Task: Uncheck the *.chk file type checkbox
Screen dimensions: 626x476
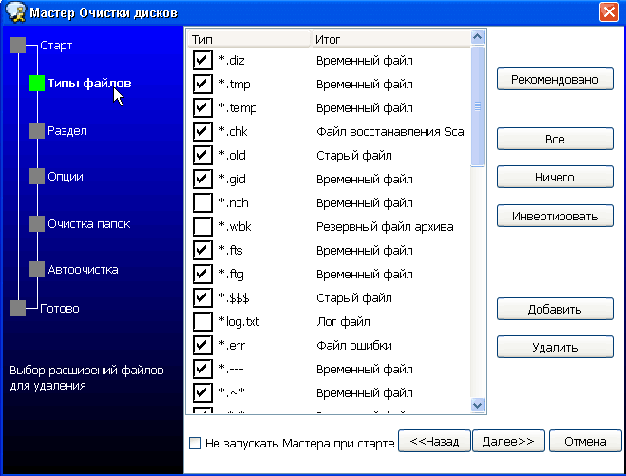Action: coord(202,131)
